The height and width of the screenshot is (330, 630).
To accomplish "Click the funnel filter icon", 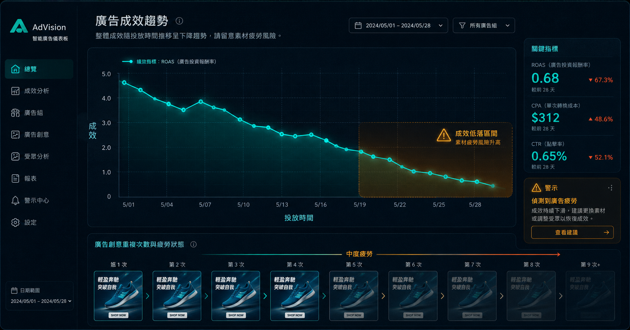I will (462, 25).
